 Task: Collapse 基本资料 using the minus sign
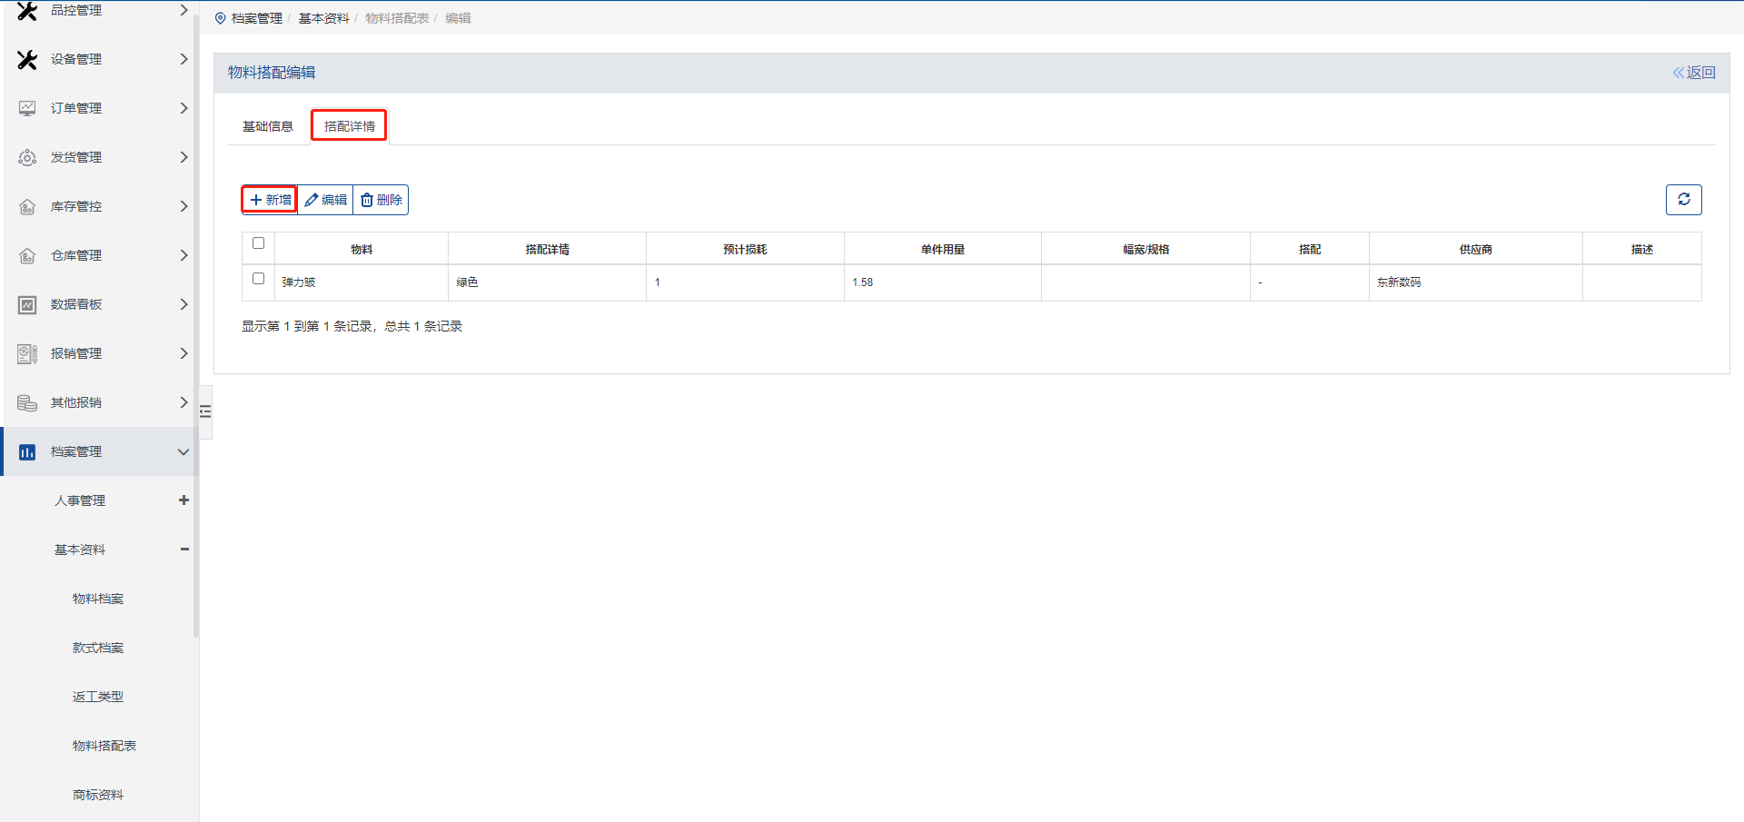click(x=184, y=550)
